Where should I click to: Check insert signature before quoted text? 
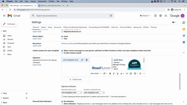pos(62,97)
